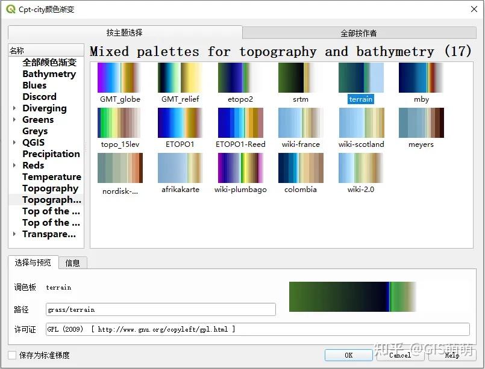Select the Bathymetry category
The image size is (485, 369).
point(49,74)
